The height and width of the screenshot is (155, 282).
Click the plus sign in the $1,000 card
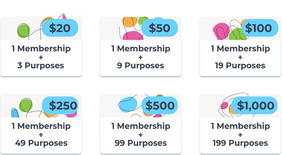(x=240, y=135)
